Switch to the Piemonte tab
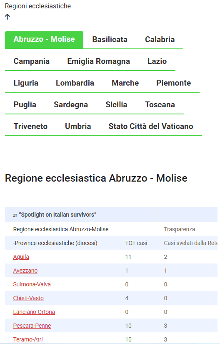The height and width of the screenshot is (344, 220). click(173, 83)
